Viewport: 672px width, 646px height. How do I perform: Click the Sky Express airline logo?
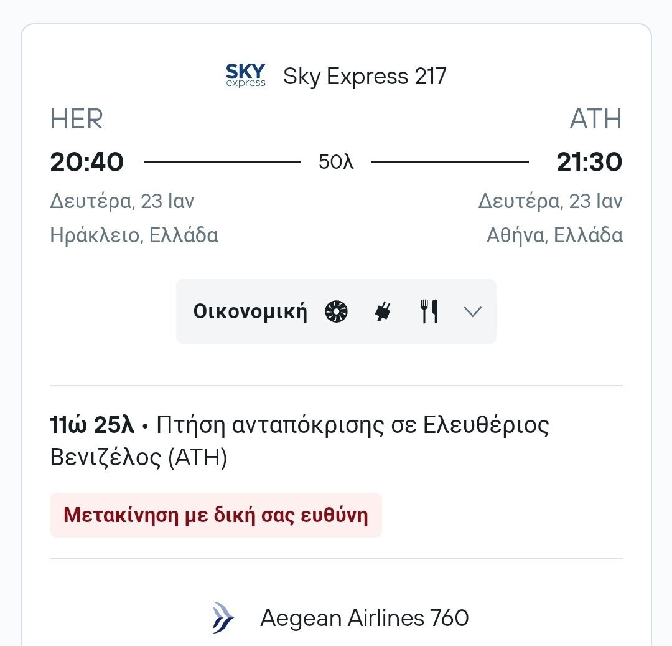coord(246,75)
